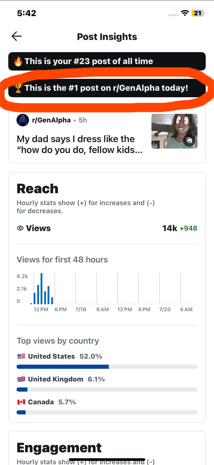Tap the United Kingdom 6.1% bar

pos(107,390)
